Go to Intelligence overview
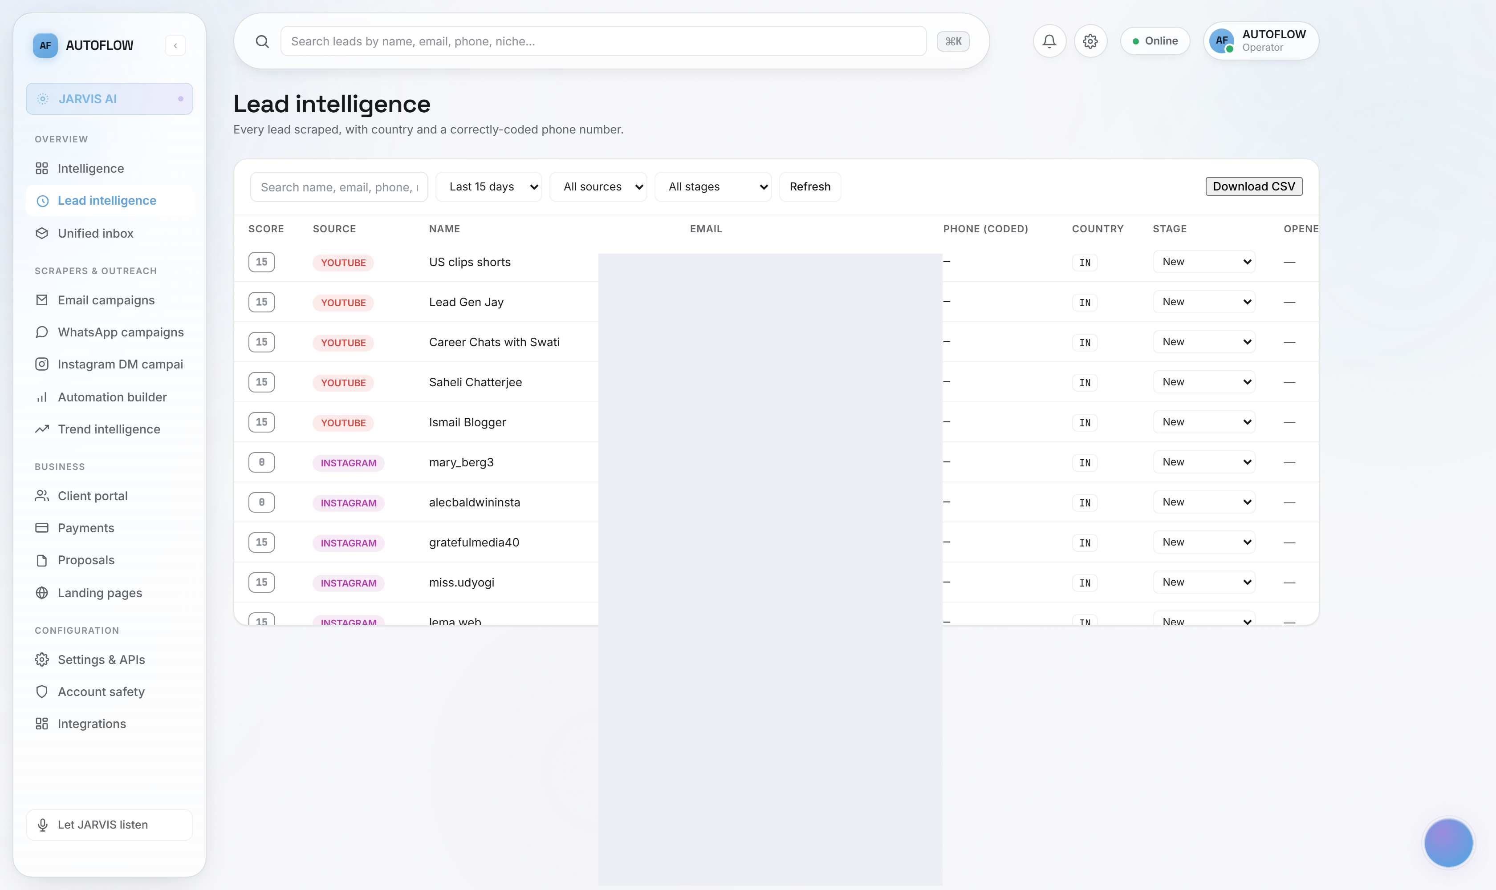The width and height of the screenshot is (1496, 890). pyautogui.click(x=109, y=169)
